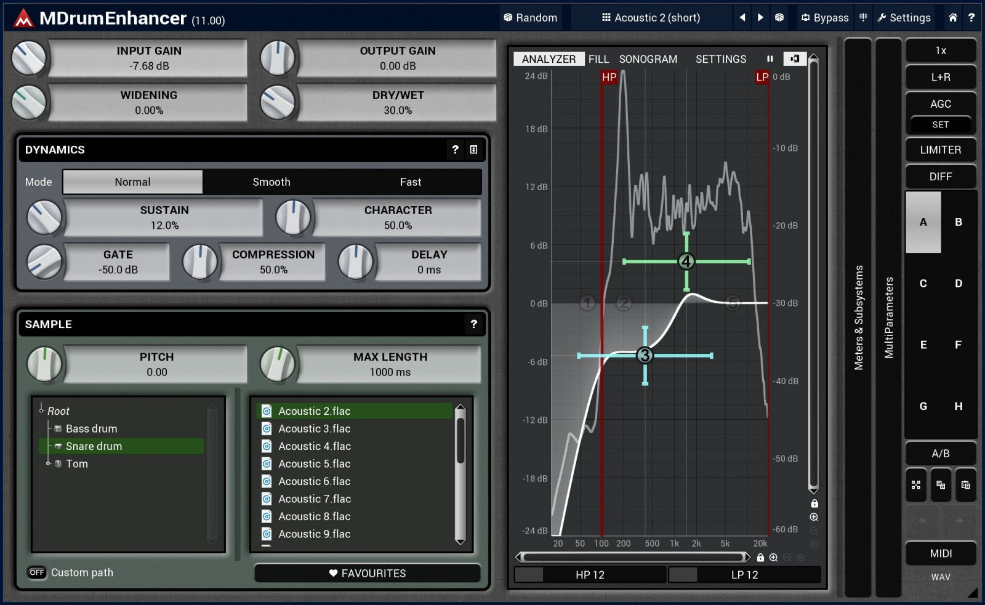Enable the LIMITER button
985x605 pixels.
point(940,150)
